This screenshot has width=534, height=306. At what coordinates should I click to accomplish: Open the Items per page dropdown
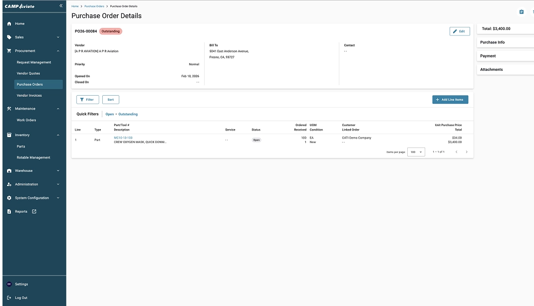pos(416,152)
